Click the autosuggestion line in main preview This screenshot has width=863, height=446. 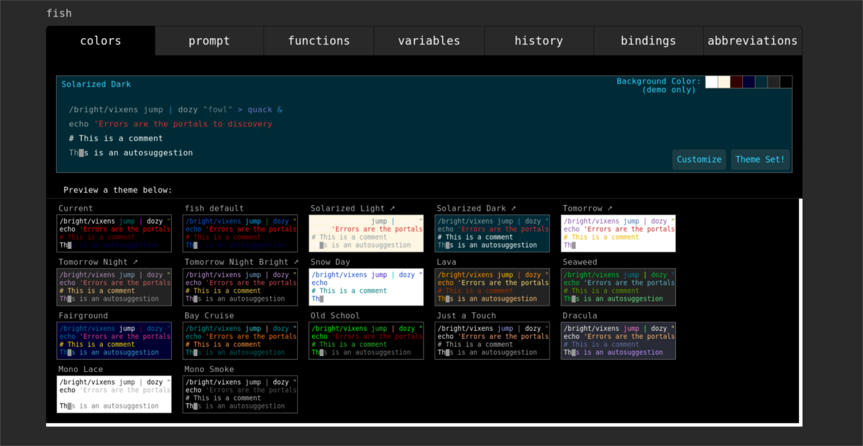(131, 153)
